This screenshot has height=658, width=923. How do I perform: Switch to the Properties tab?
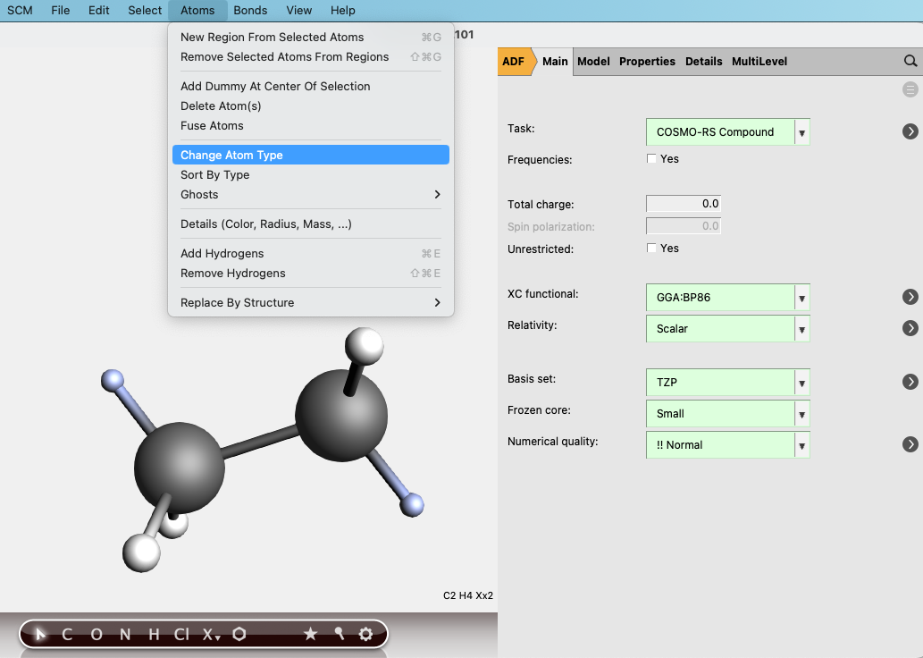(647, 62)
